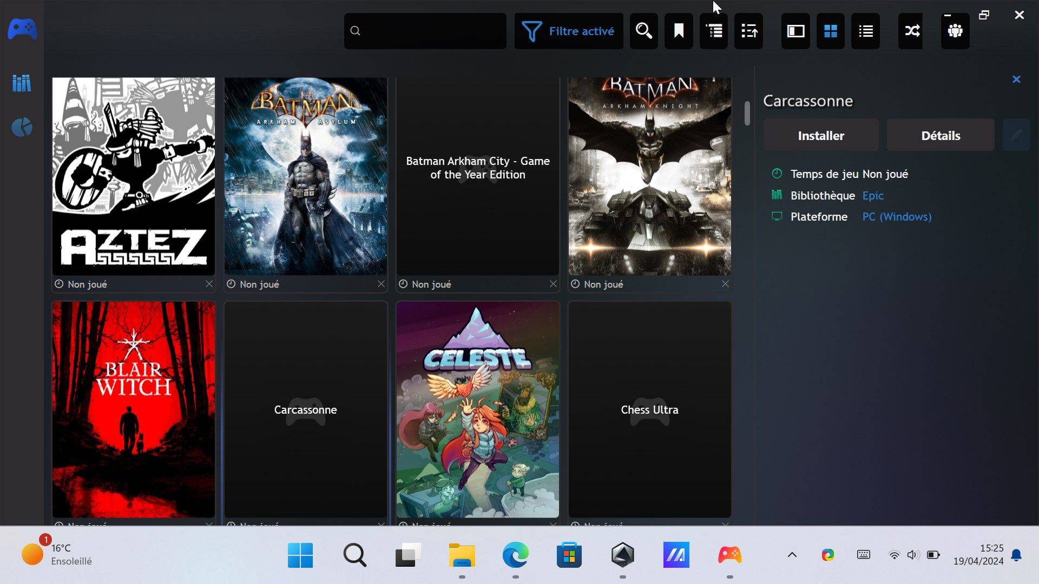
Task: Open the library view from sidebar
Action: [22, 83]
